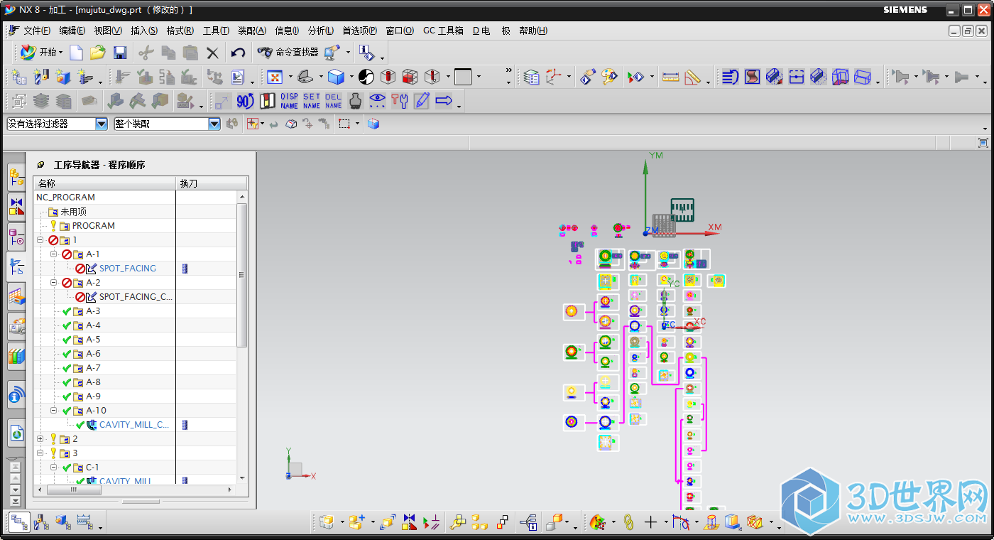Collapse the C-1 program group
Screen dimensions: 994x540
click(x=53, y=468)
